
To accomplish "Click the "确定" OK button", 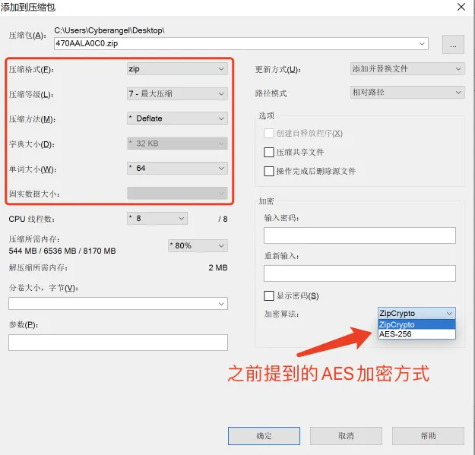I will (264, 436).
